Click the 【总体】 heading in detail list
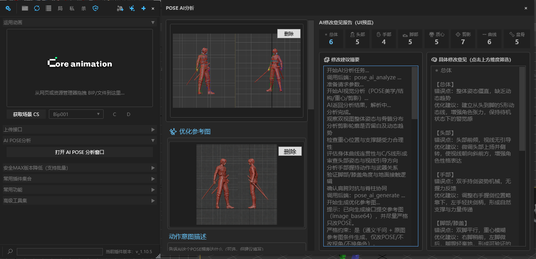 [x=445, y=84]
